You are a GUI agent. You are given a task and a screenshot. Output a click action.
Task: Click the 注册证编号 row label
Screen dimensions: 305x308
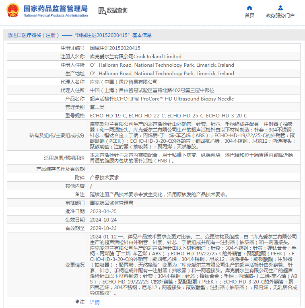72,48
